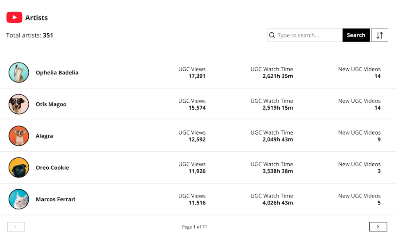The height and width of the screenshot is (245, 396).
Task: Click the Page 1 of 71 indicator
Action: 194,227
